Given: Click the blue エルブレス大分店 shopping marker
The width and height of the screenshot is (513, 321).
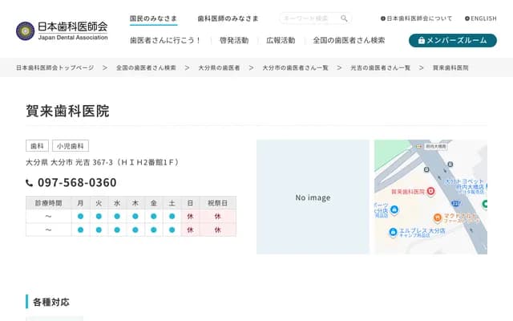Looking at the screenshot, I should (394, 230).
